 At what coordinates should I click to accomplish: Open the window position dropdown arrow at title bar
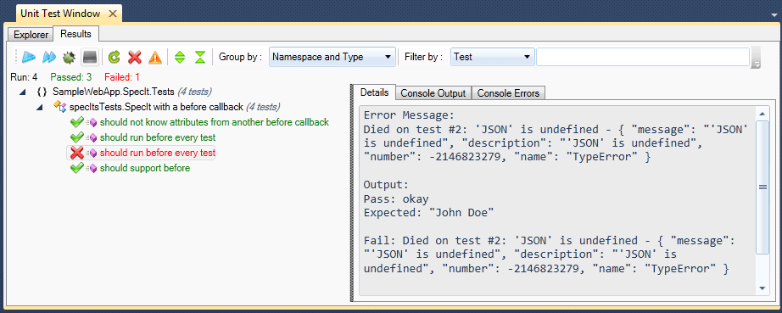click(774, 14)
